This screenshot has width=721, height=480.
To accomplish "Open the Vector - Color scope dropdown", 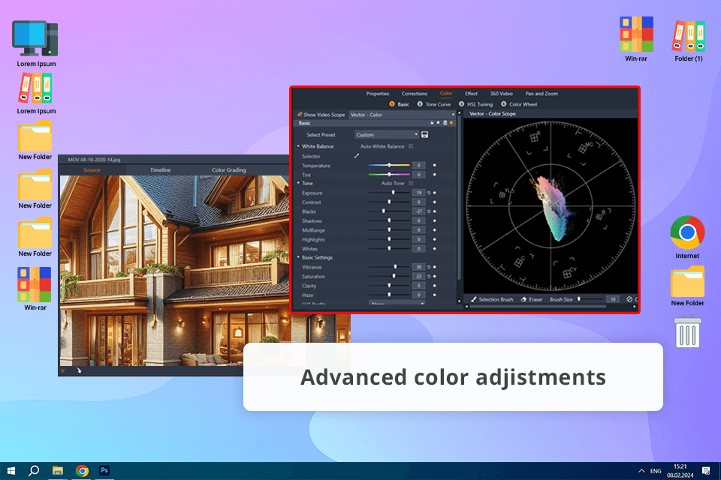I will pos(403,114).
